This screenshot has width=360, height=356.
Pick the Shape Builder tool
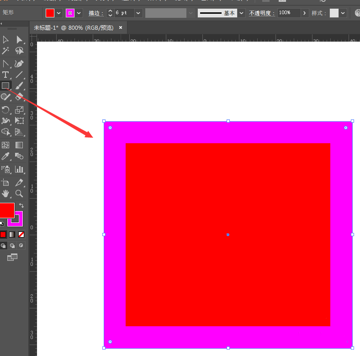(5, 132)
